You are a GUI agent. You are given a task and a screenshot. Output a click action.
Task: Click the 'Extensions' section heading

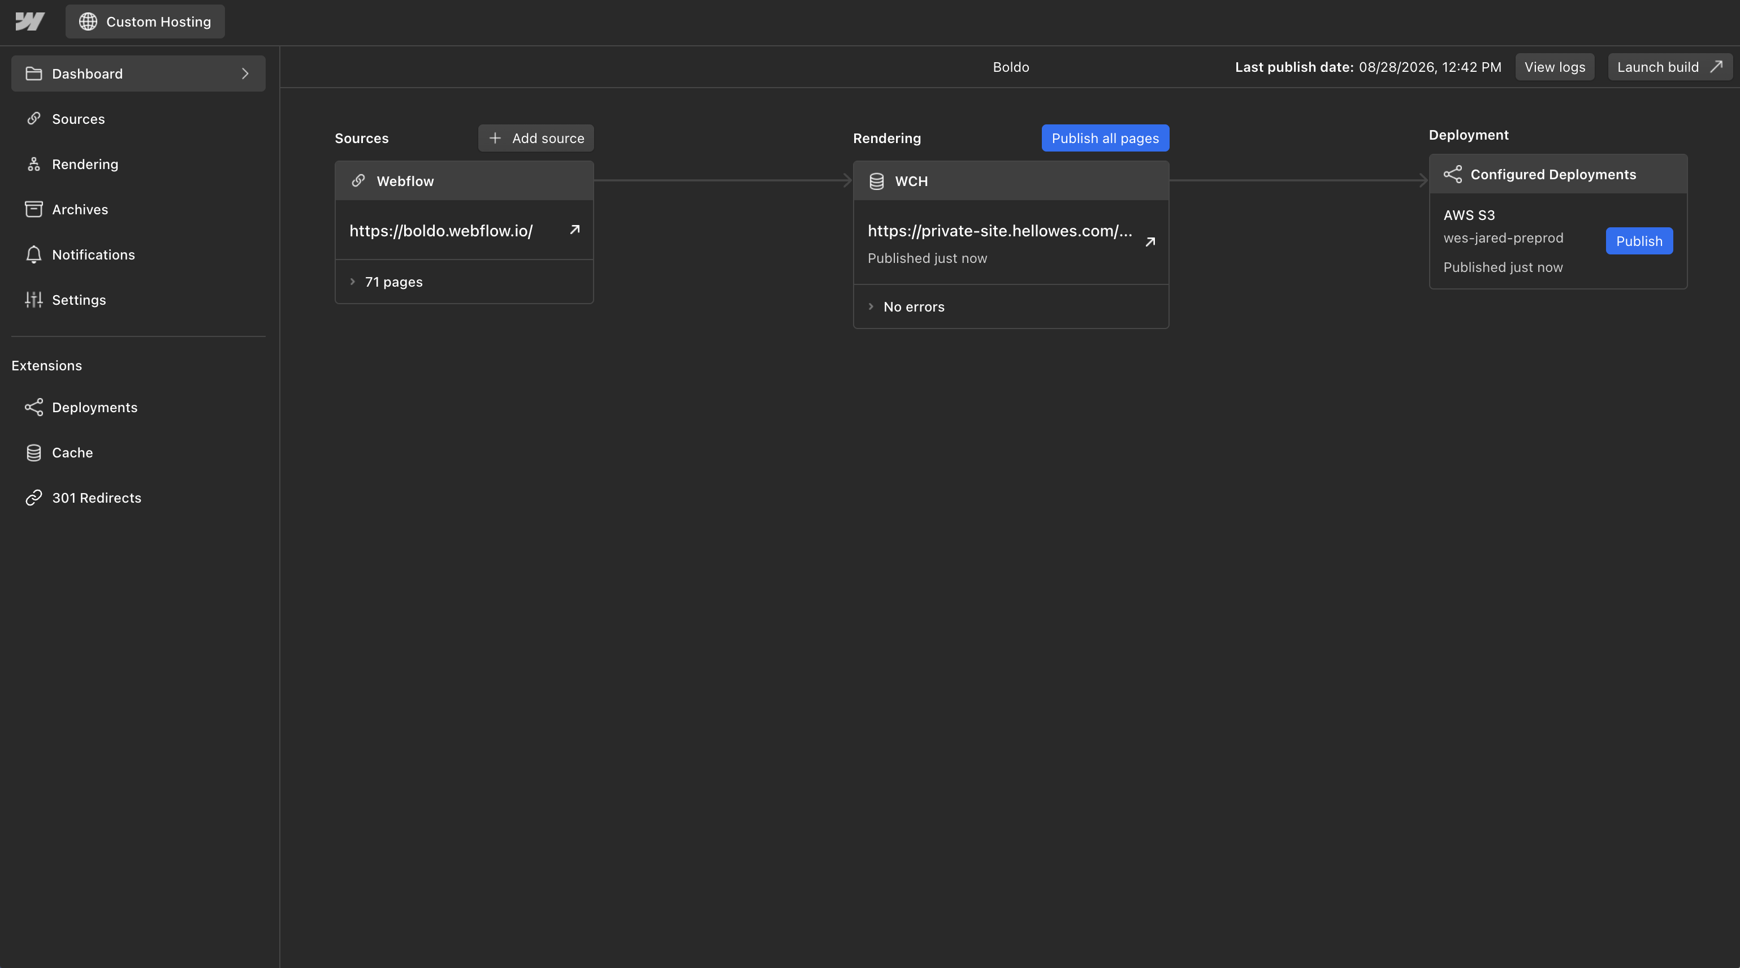click(x=46, y=365)
